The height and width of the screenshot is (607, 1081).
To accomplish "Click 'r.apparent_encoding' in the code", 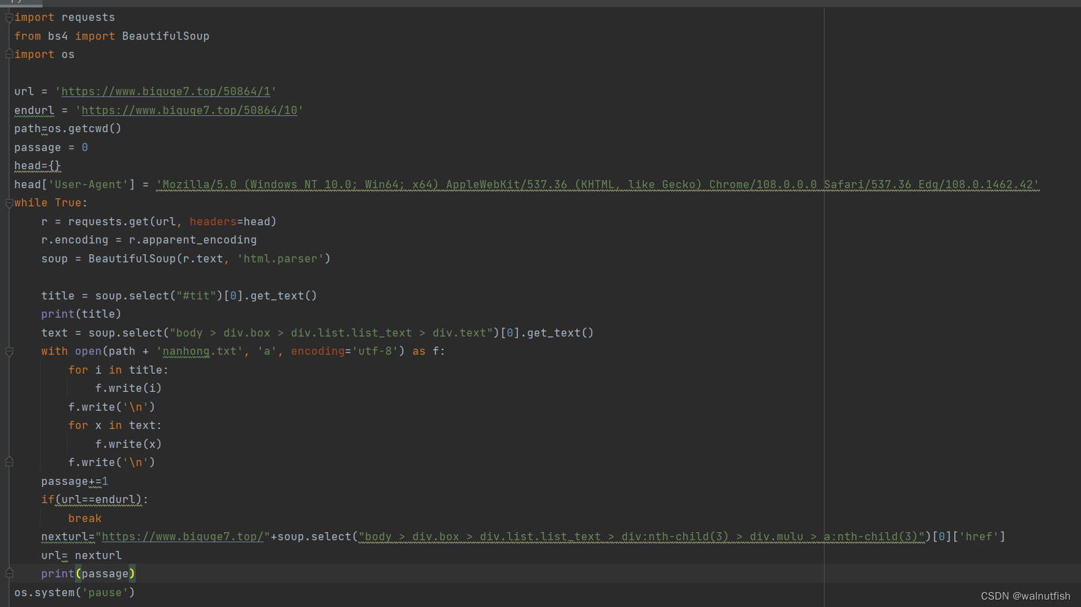I will [193, 240].
